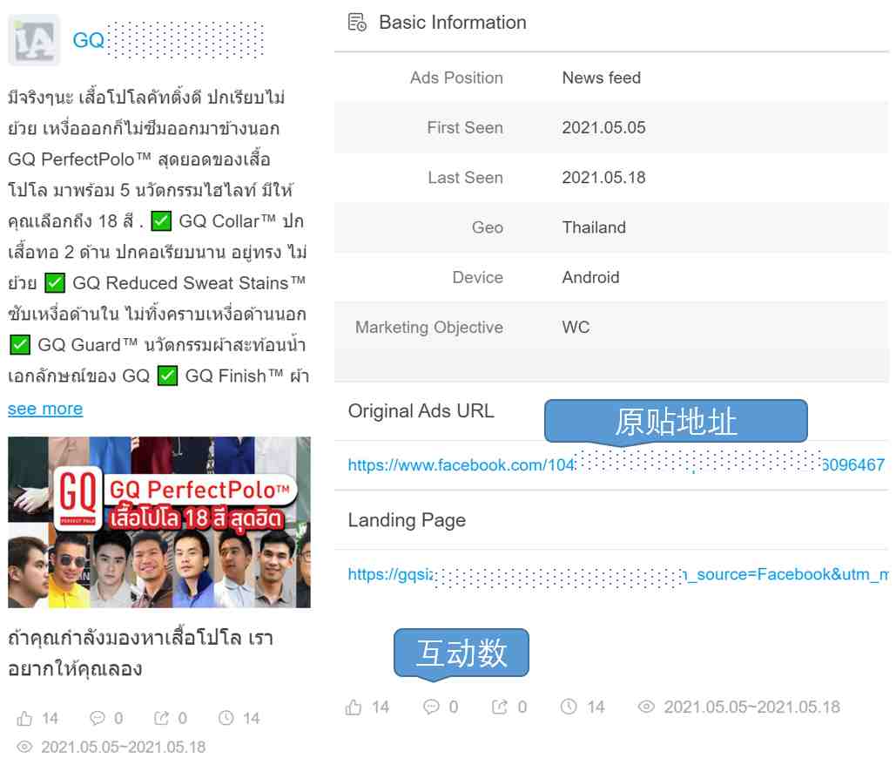This screenshot has height=765, width=896.
Task: Click the clock icon under the ad card
Action: click(226, 718)
